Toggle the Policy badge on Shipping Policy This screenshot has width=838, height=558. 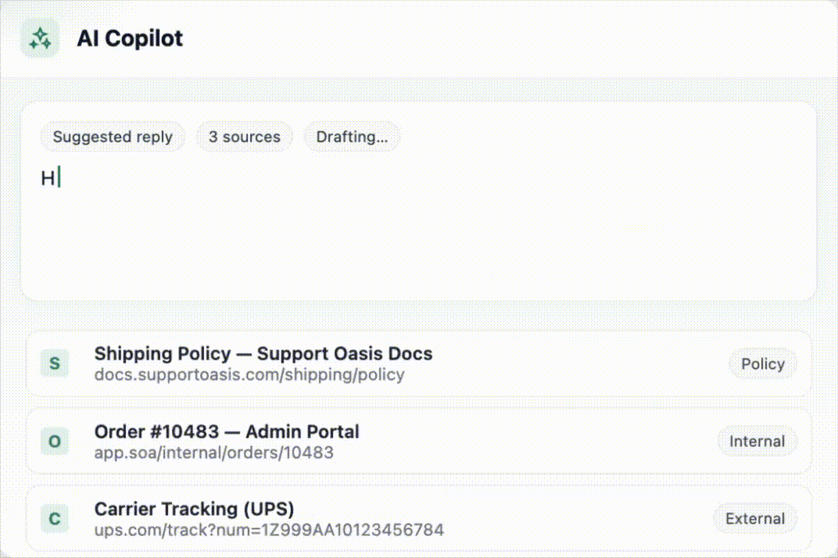coord(763,363)
